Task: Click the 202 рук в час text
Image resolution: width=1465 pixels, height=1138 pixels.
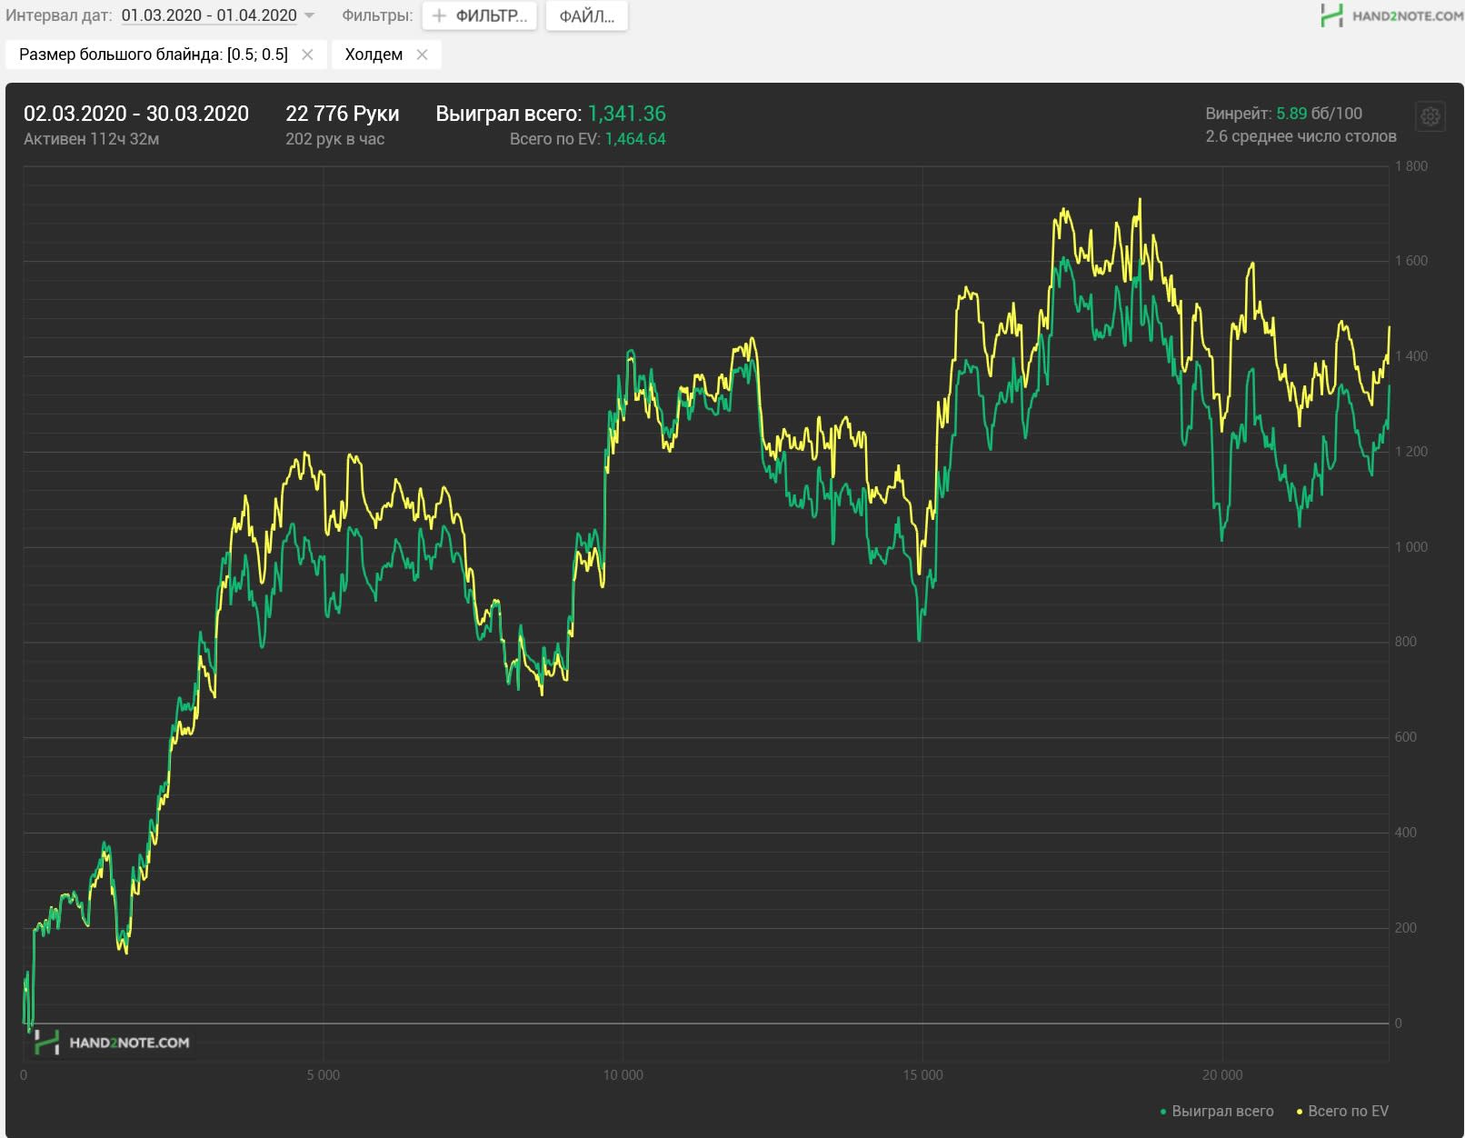Action: point(335,139)
